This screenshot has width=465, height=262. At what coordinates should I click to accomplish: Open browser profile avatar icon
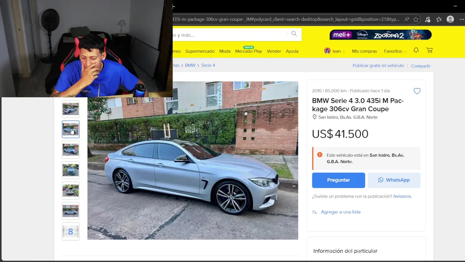point(450,19)
